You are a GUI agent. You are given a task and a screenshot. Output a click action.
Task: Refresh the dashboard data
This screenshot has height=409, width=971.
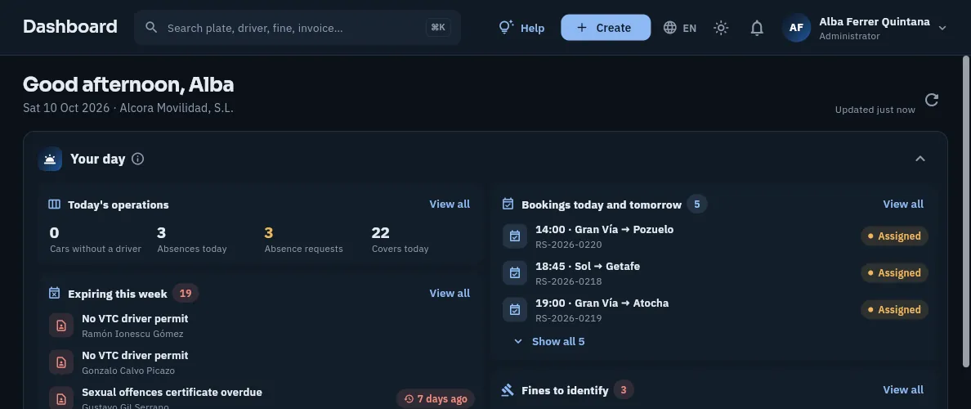932,100
